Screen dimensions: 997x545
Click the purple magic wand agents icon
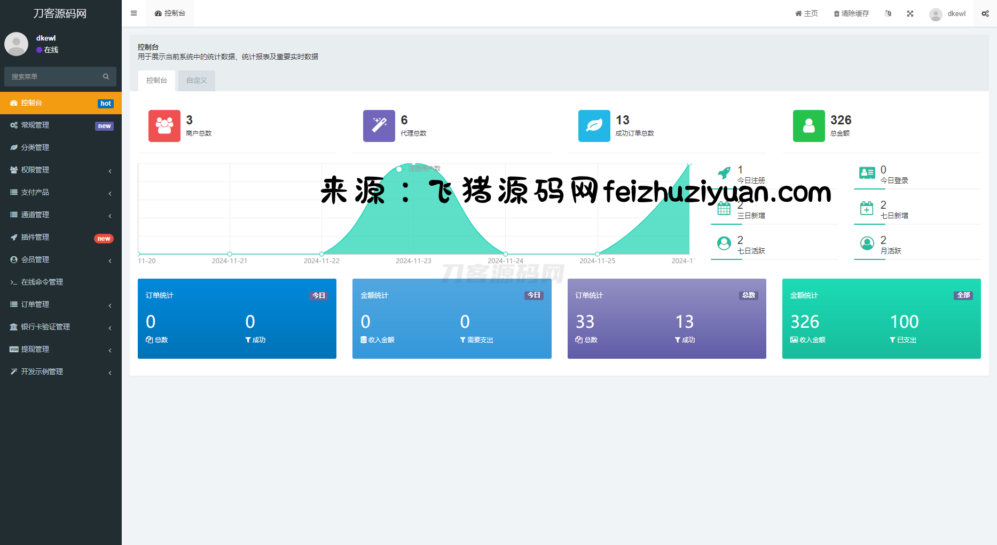click(379, 126)
